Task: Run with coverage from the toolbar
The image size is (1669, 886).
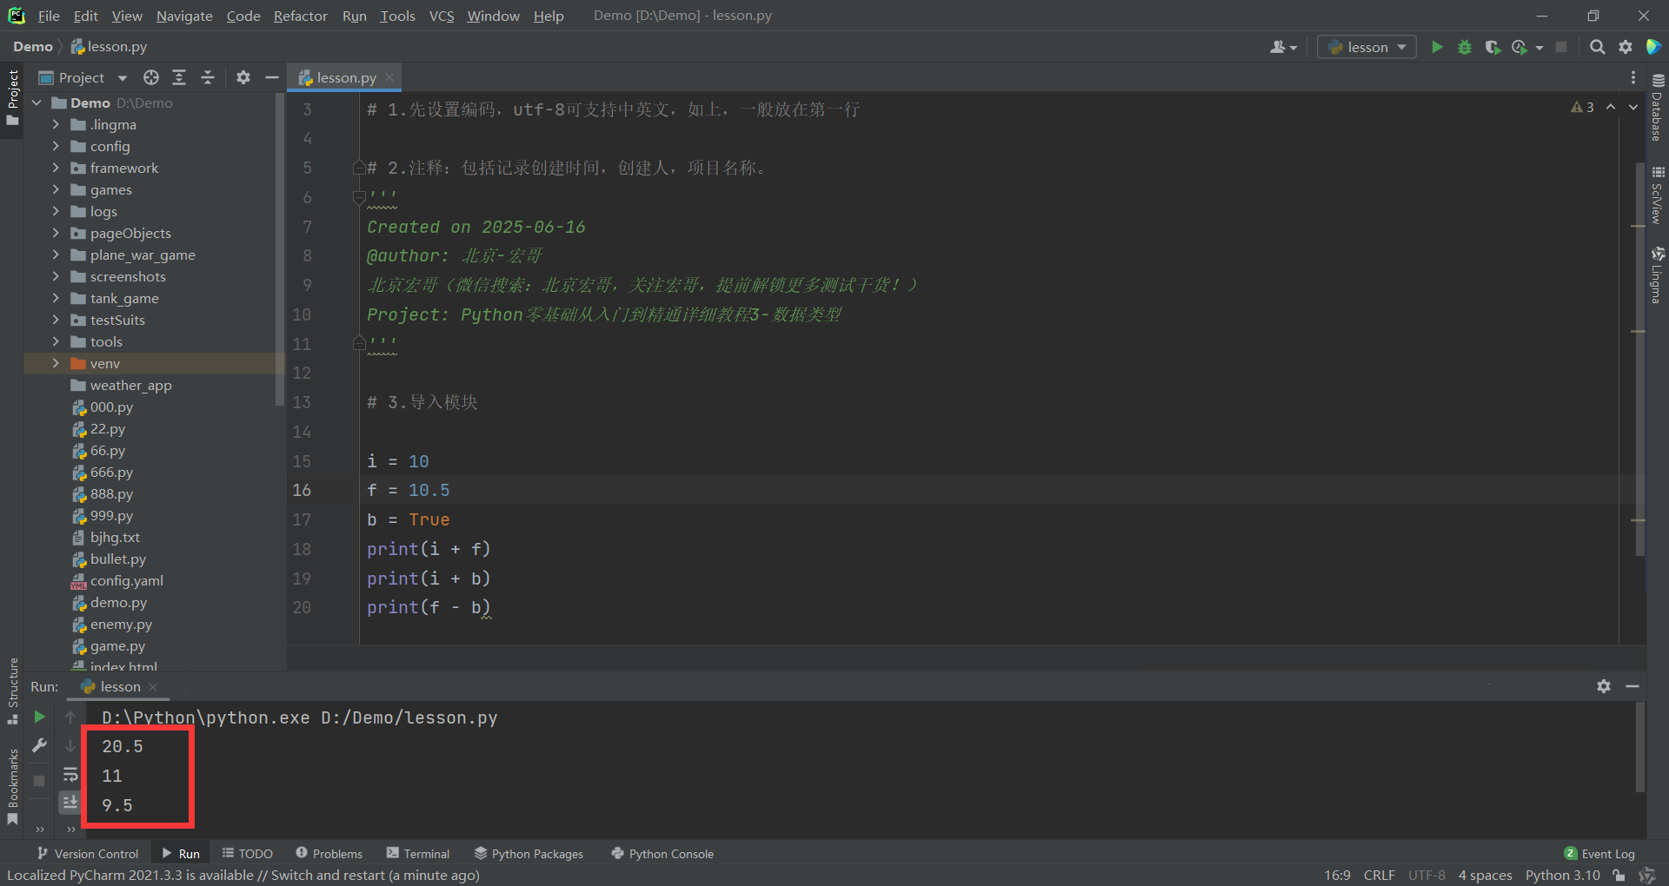Action: [1493, 47]
